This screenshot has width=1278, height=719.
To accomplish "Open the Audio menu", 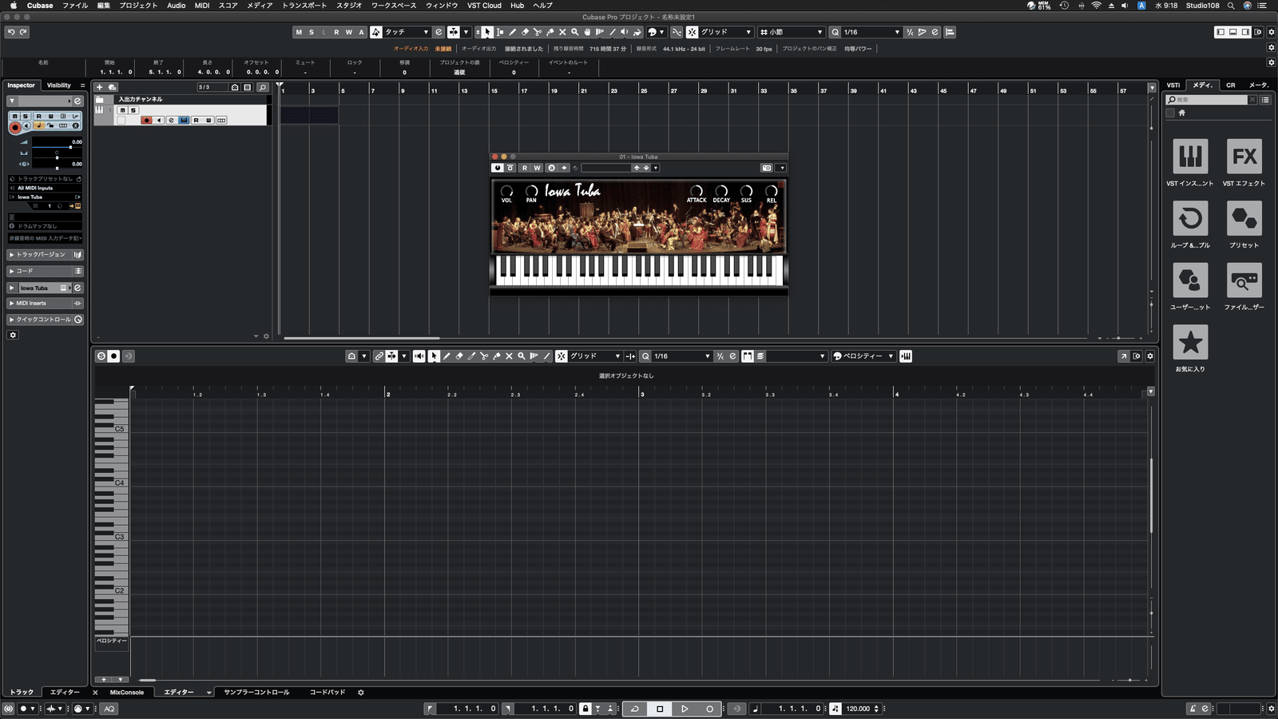I will [x=177, y=6].
